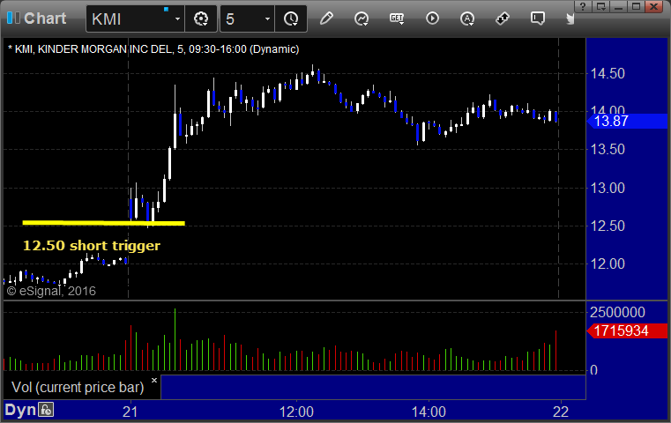This screenshot has height=423, width=671.
Task: Open the studies/indicators chart icon
Action: click(x=362, y=19)
